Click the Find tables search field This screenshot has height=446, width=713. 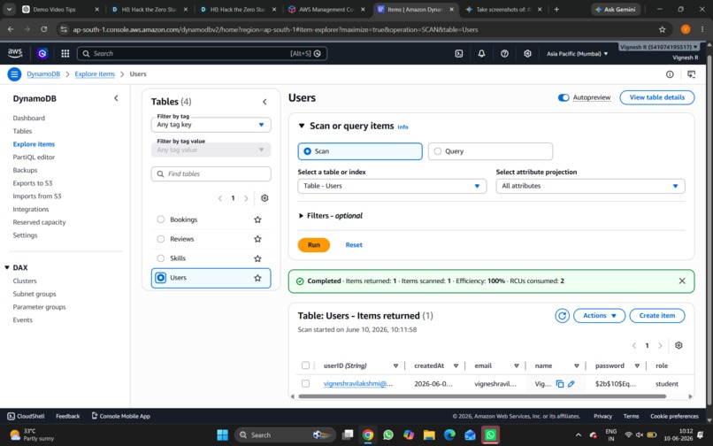211,173
